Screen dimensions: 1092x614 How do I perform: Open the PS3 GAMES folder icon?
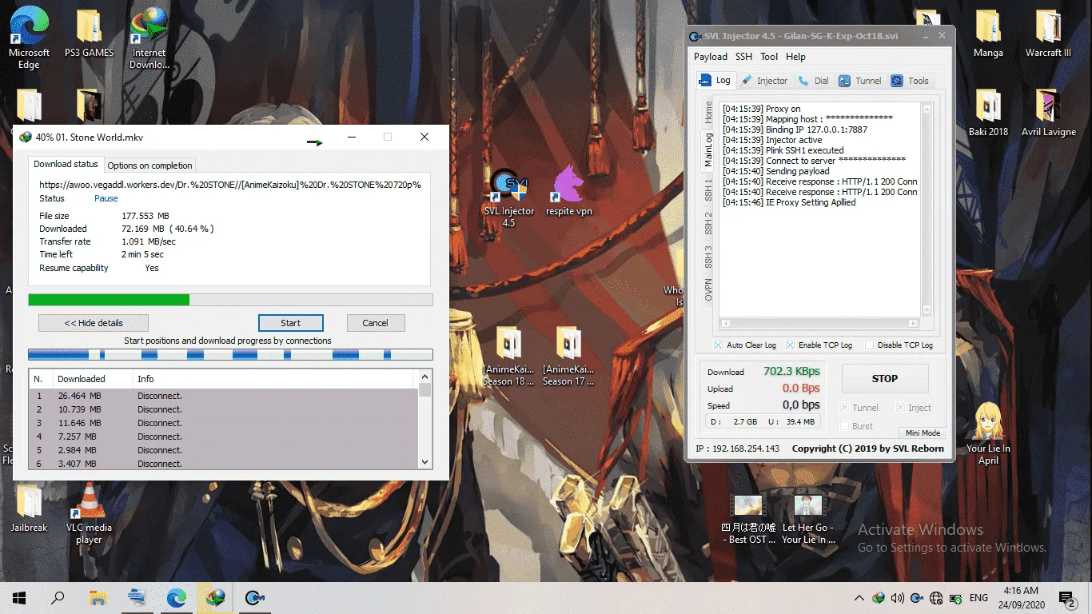pos(89,34)
